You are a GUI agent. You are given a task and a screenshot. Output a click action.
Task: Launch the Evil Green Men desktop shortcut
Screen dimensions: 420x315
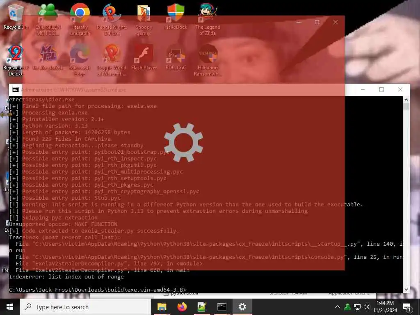(48, 19)
